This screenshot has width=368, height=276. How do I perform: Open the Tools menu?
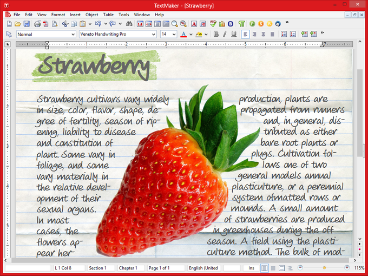[x=124, y=15]
